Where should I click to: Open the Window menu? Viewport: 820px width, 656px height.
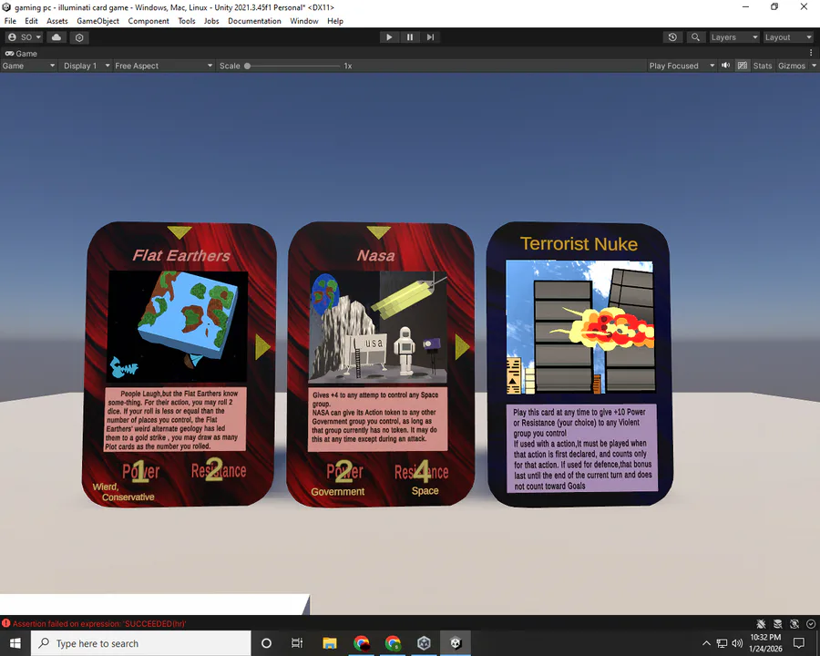tap(303, 21)
